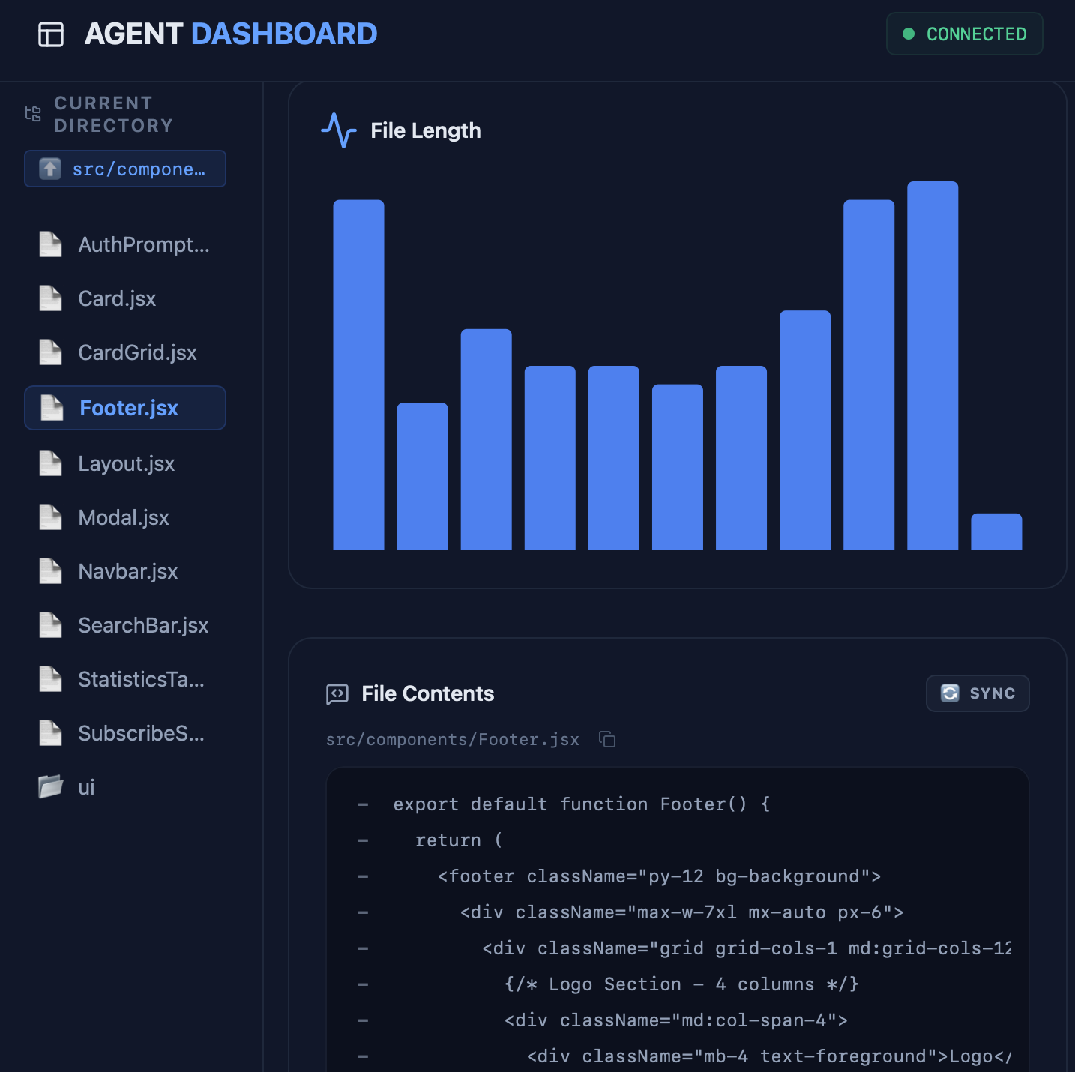The height and width of the screenshot is (1072, 1075).
Task: Click the src/components/Footer.jsx path text
Action: coord(453,740)
